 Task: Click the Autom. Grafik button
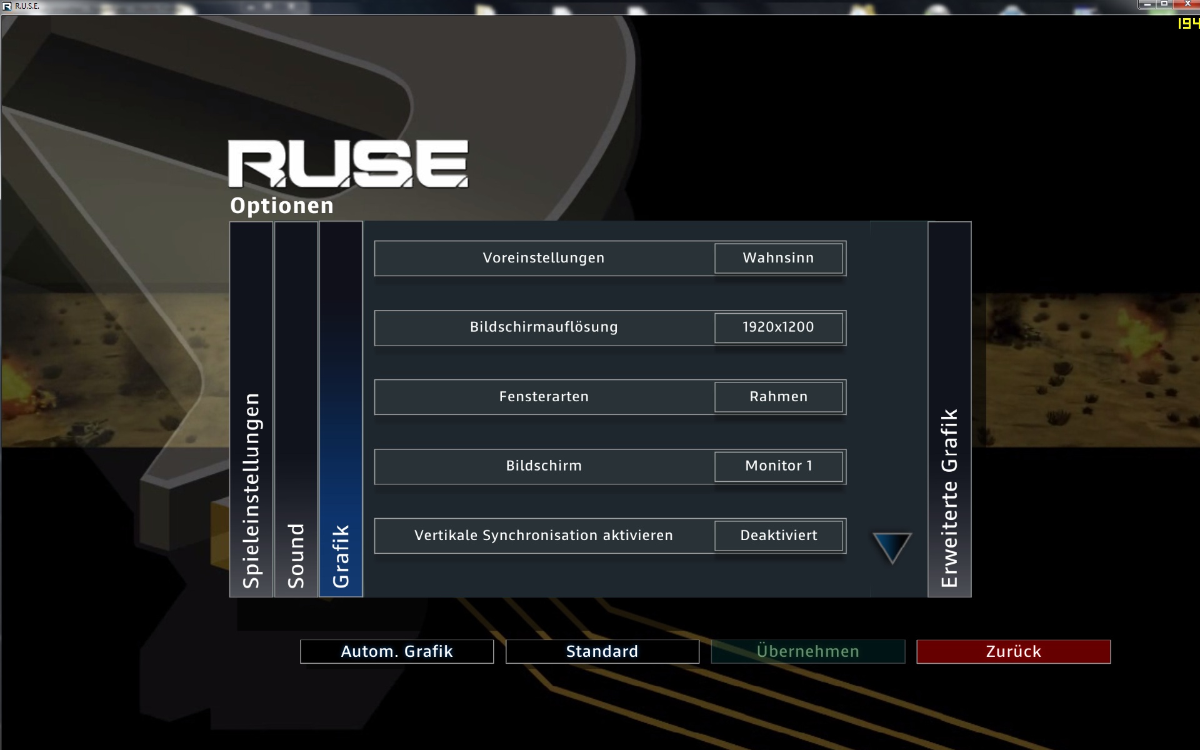pyautogui.click(x=397, y=651)
